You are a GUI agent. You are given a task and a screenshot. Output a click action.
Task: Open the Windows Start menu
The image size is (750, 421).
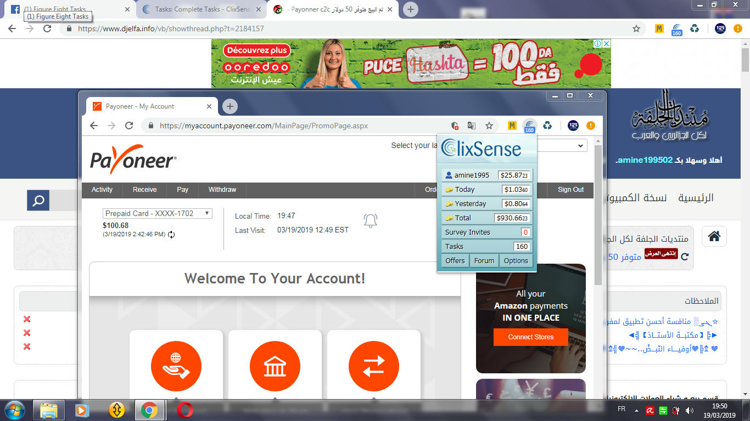pos(15,409)
